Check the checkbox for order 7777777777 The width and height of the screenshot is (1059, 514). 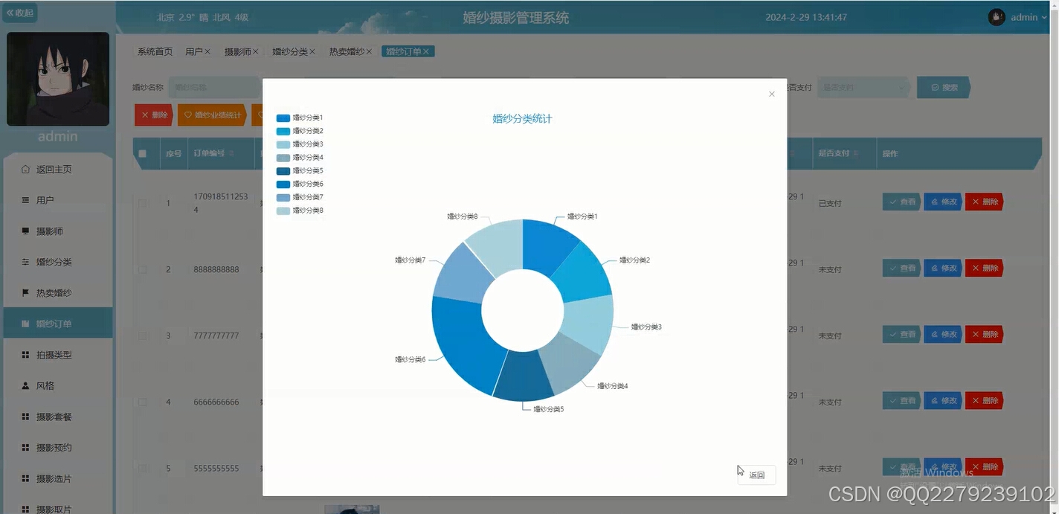pyautogui.click(x=143, y=335)
